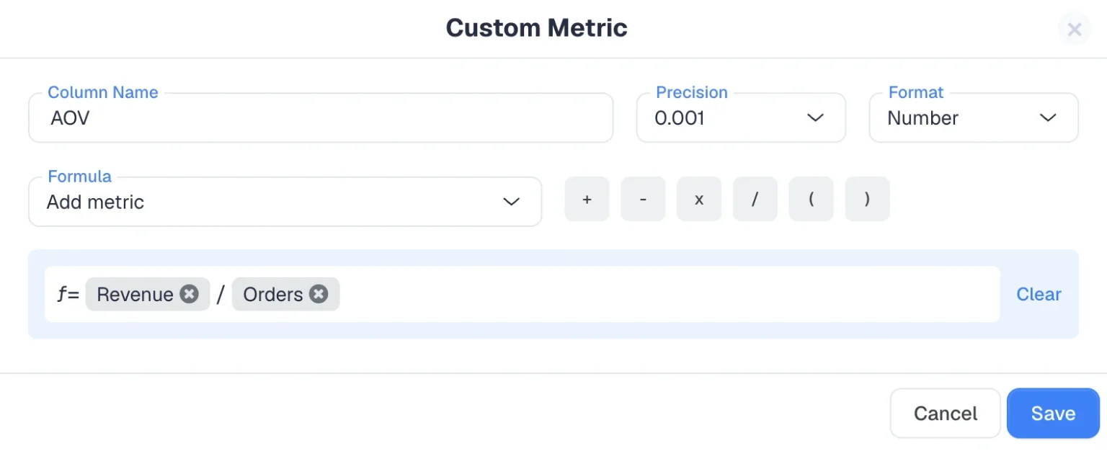Image resolution: width=1107 pixels, height=451 pixels.
Task: Click the Clear link
Action: 1039,294
